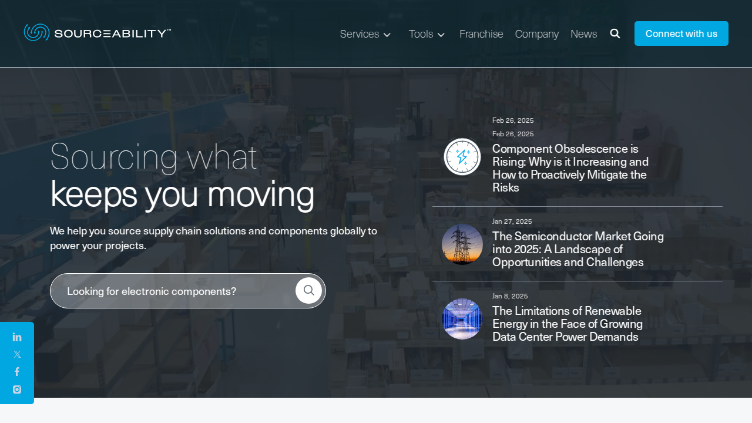Click the Sourceability logo
This screenshot has width=752, height=423.
coord(98,33)
